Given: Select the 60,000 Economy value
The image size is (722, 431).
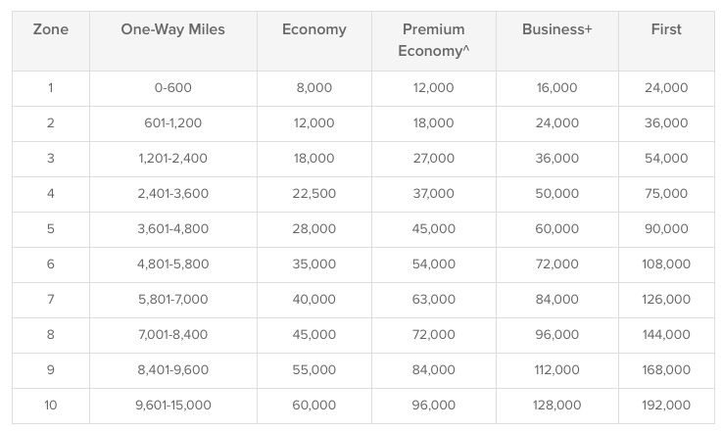Looking at the screenshot, I should coord(314,406).
